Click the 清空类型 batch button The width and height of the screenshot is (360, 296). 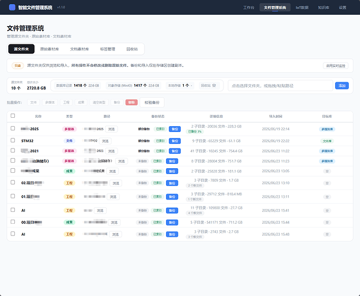pyautogui.click(x=99, y=102)
